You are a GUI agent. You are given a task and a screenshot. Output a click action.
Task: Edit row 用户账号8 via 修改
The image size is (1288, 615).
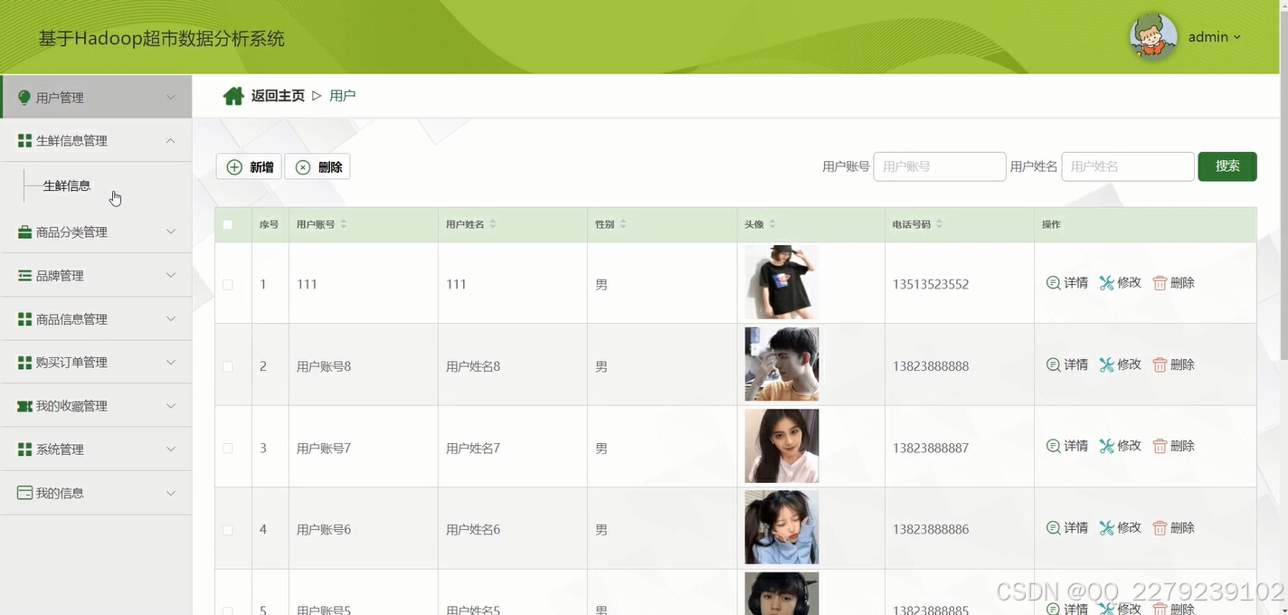point(1121,364)
